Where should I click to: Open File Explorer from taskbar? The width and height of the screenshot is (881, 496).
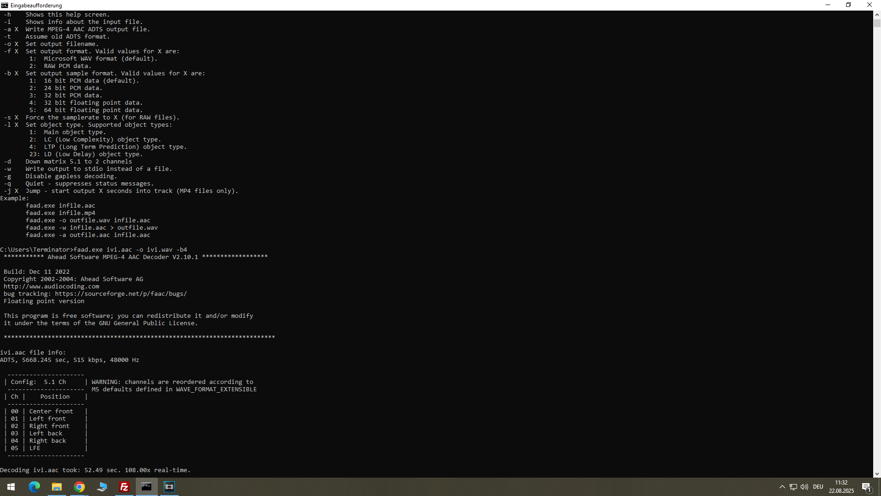pos(57,487)
